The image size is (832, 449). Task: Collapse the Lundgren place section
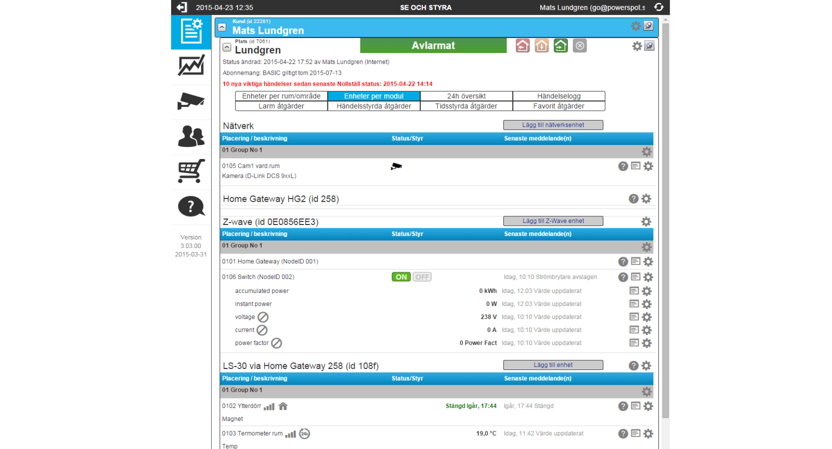(227, 47)
